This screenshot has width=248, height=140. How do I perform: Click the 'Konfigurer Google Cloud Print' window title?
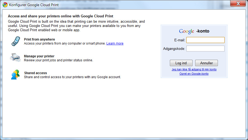(34, 5)
